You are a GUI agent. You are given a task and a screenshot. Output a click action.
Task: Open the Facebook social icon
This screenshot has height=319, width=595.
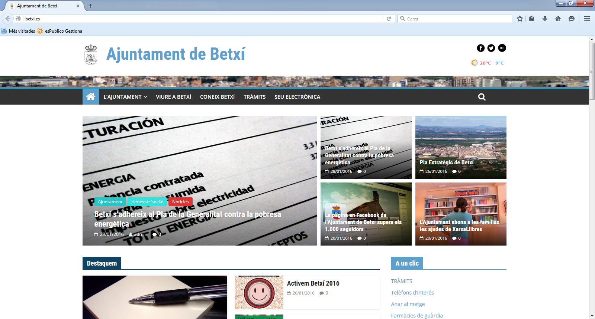481,48
